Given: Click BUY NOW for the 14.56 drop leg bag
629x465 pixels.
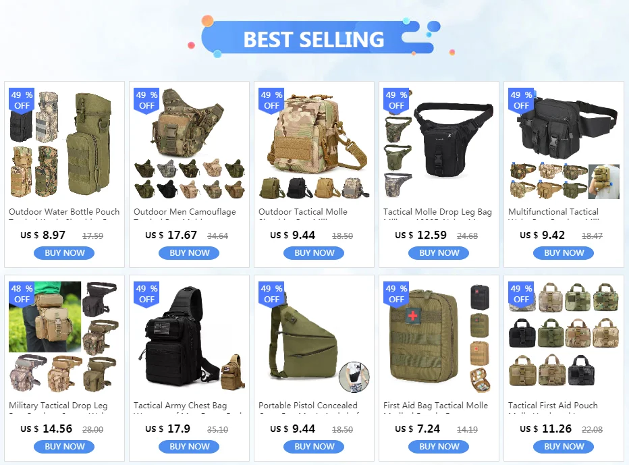Looking at the screenshot, I should (x=64, y=447).
